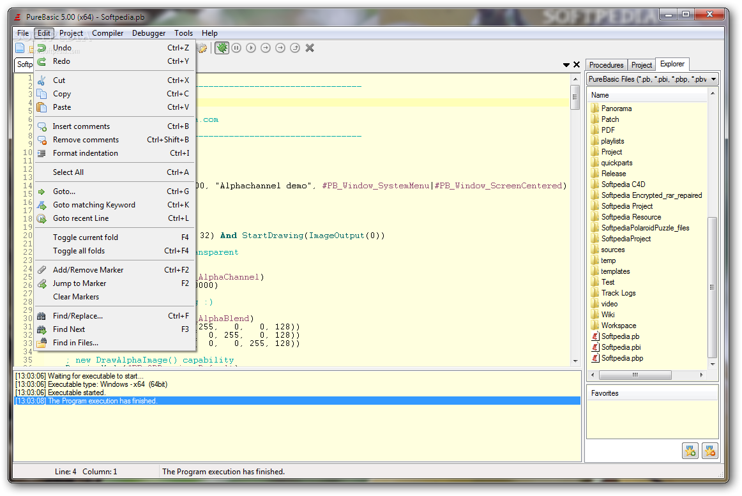The image size is (742, 496).
Task: Open the Compiler menu
Action: pos(107,33)
